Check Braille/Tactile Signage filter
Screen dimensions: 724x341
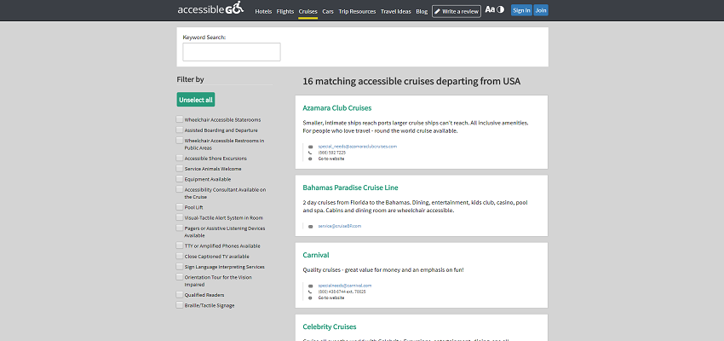tap(180, 305)
